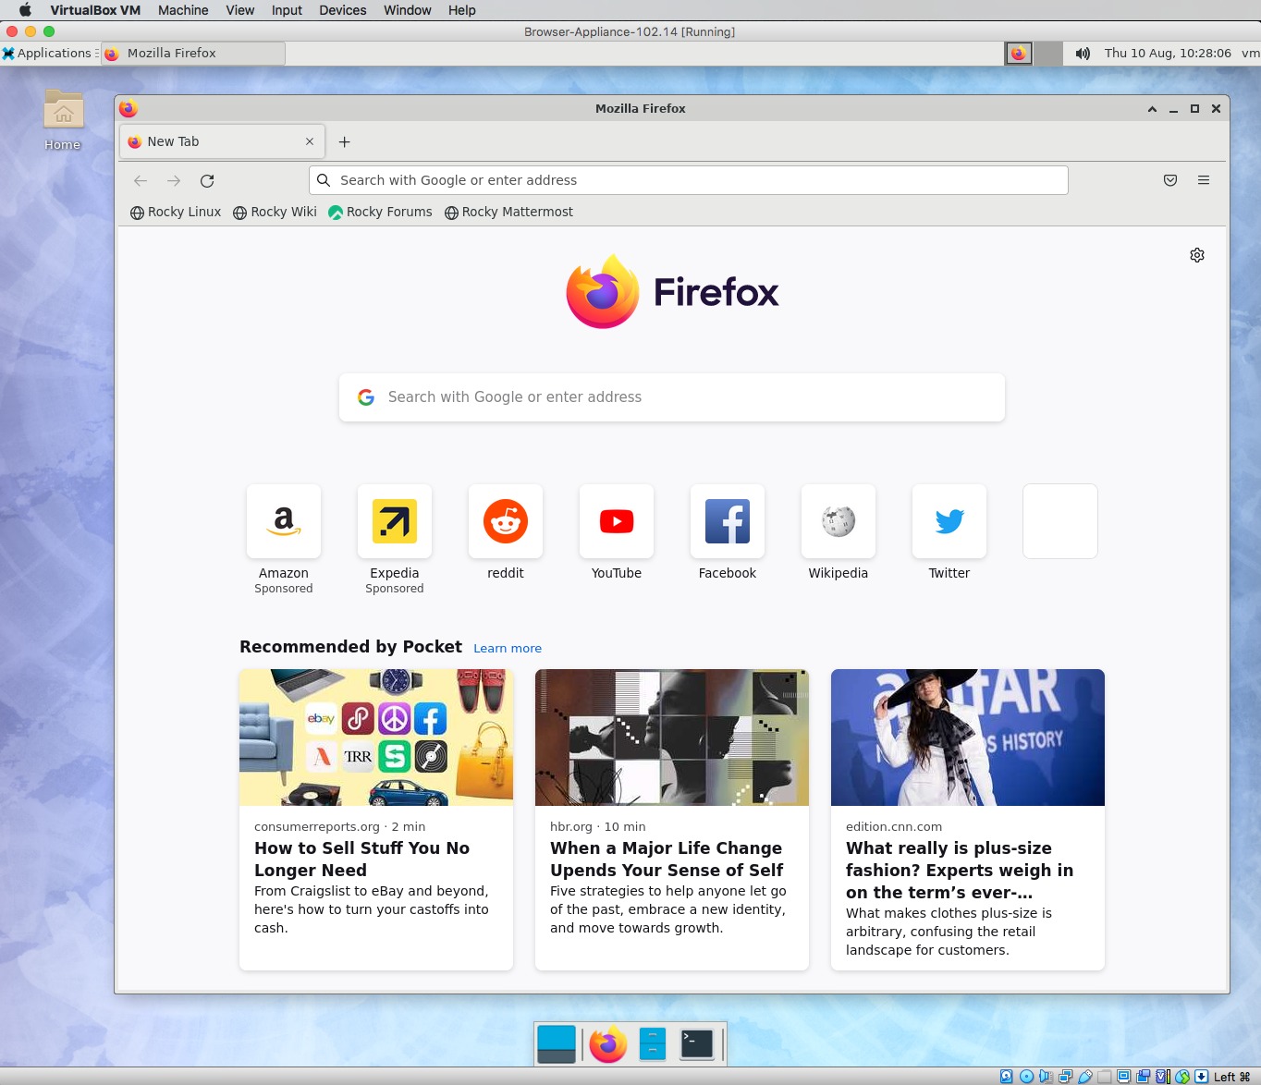Image resolution: width=1261 pixels, height=1085 pixels.
Task: Open the Firefox hamburger application menu
Action: click(1204, 180)
